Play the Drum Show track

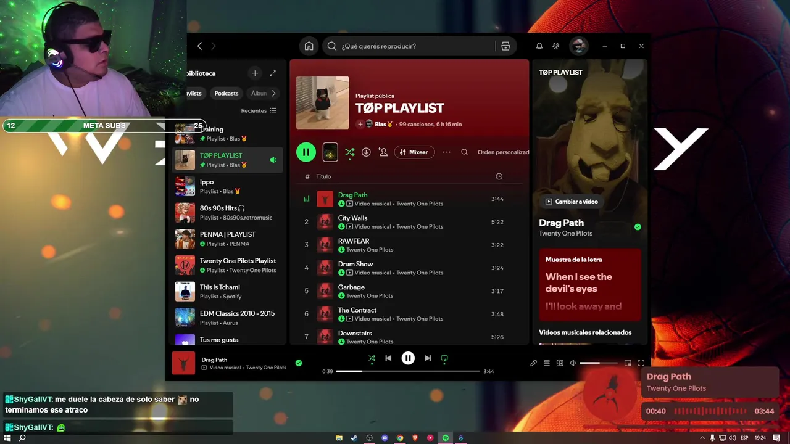[409, 268]
